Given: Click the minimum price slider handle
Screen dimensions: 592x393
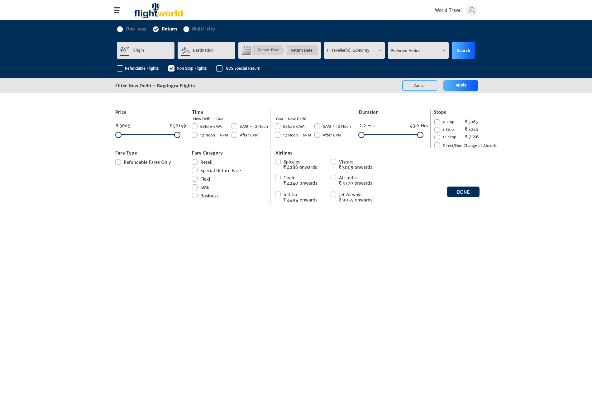Looking at the screenshot, I should [x=118, y=135].
